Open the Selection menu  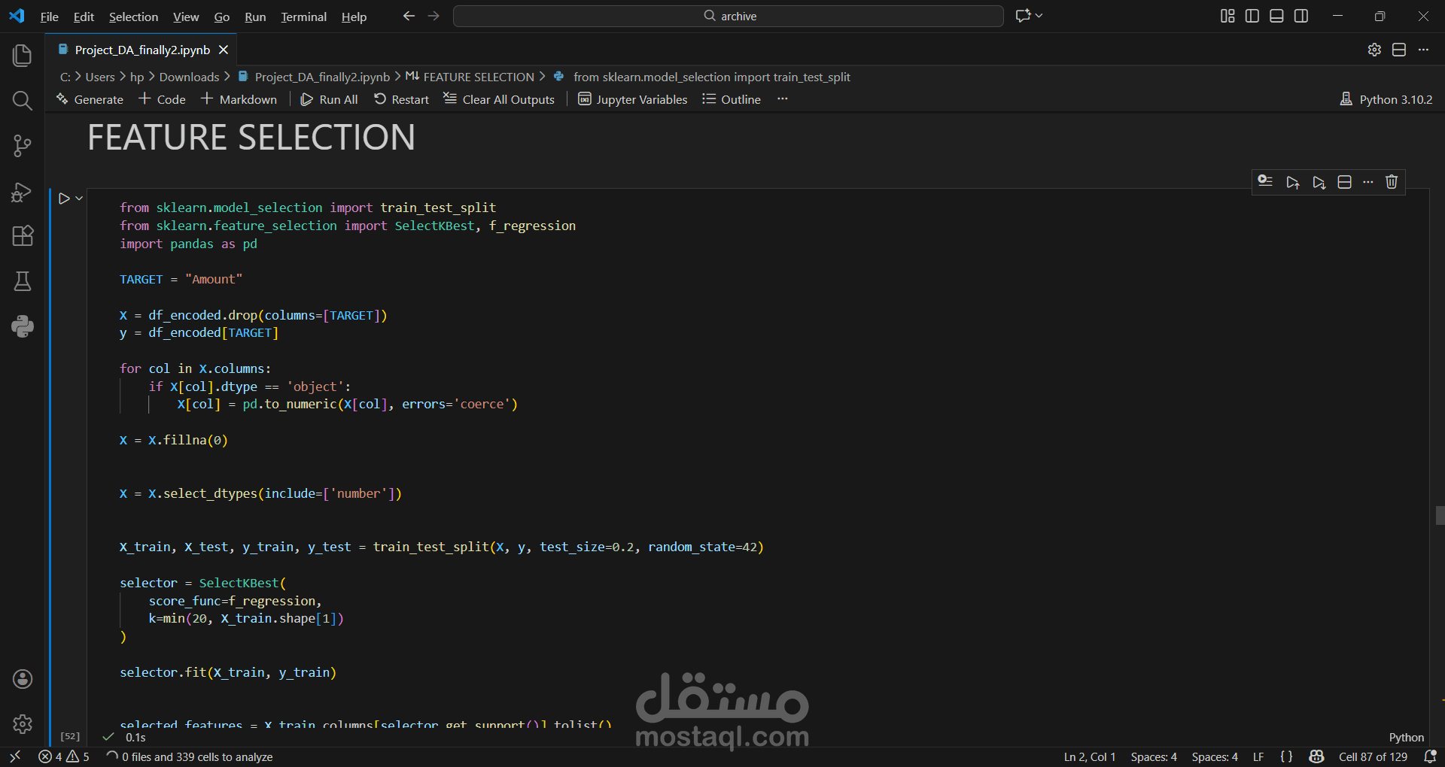133,17
